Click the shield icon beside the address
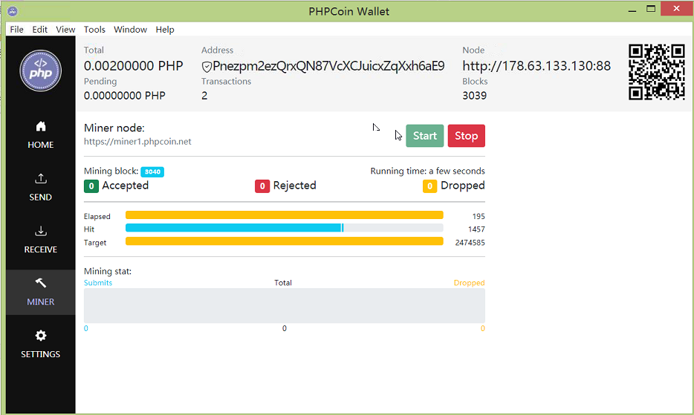The width and height of the screenshot is (694, 415). point(207,66)
